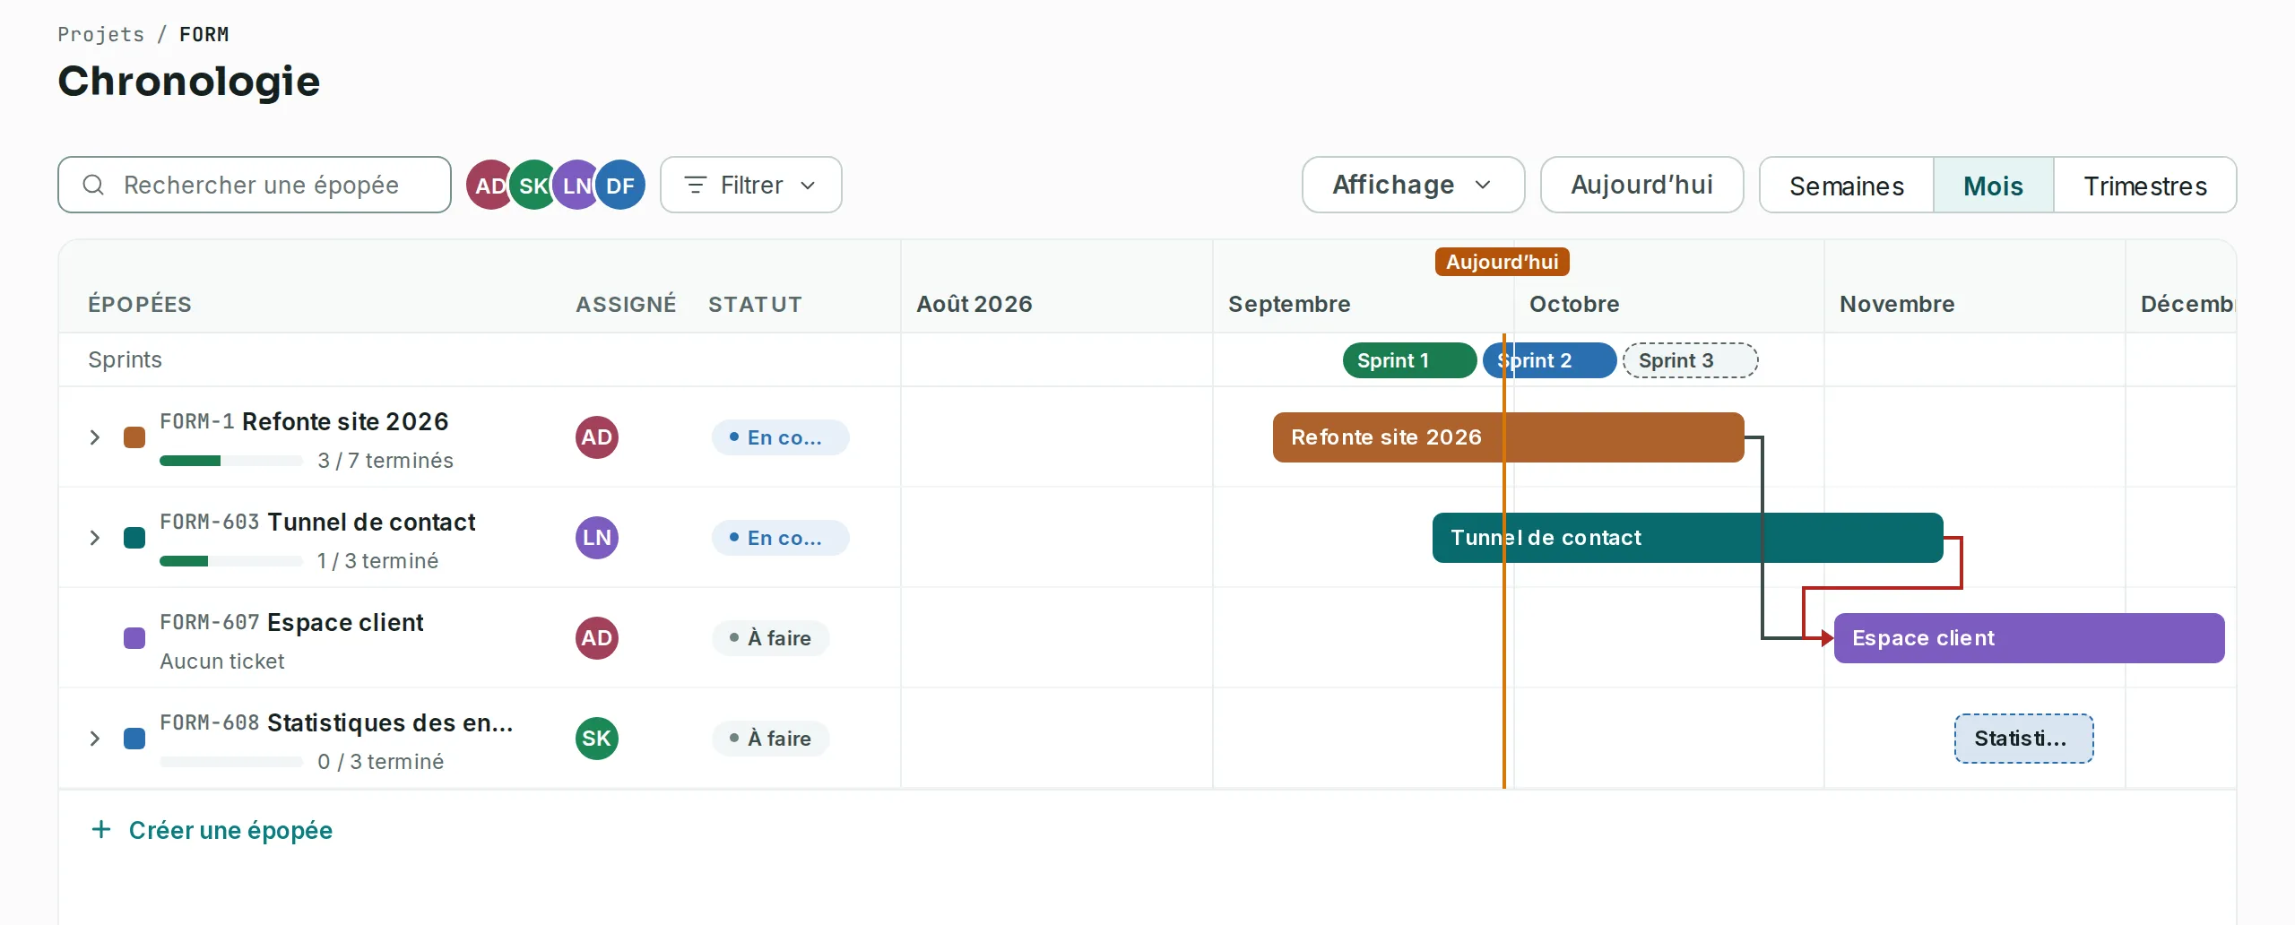Click the plus icon beside Créer une épopée
This screenshot has width=2295, height=925.
(101, 829)
